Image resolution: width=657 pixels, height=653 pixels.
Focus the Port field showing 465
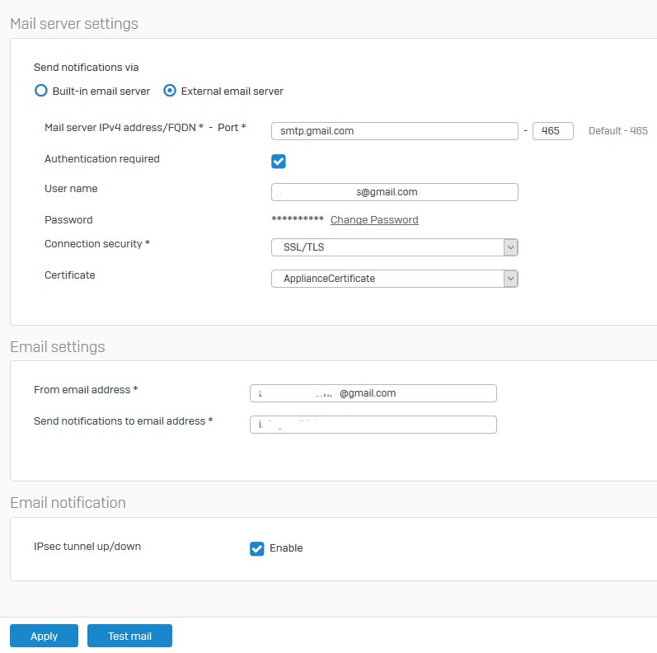(x=552, y=130)
